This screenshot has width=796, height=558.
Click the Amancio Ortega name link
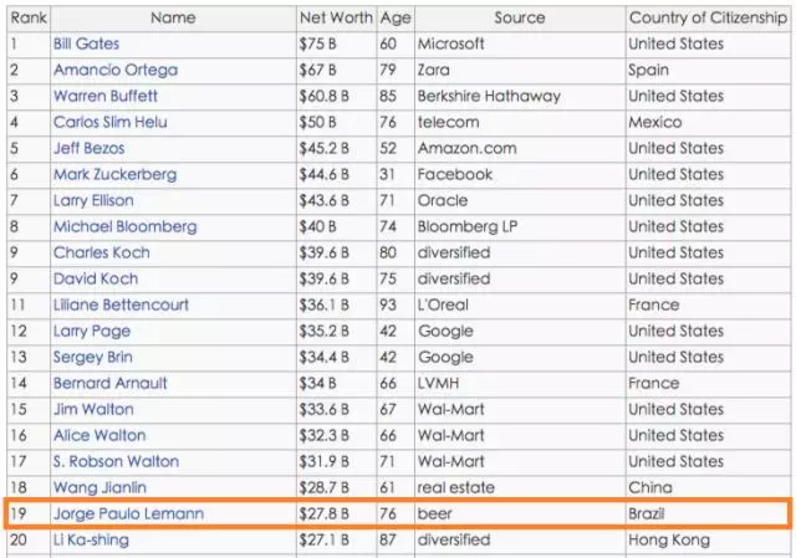(x=115, y=70)
